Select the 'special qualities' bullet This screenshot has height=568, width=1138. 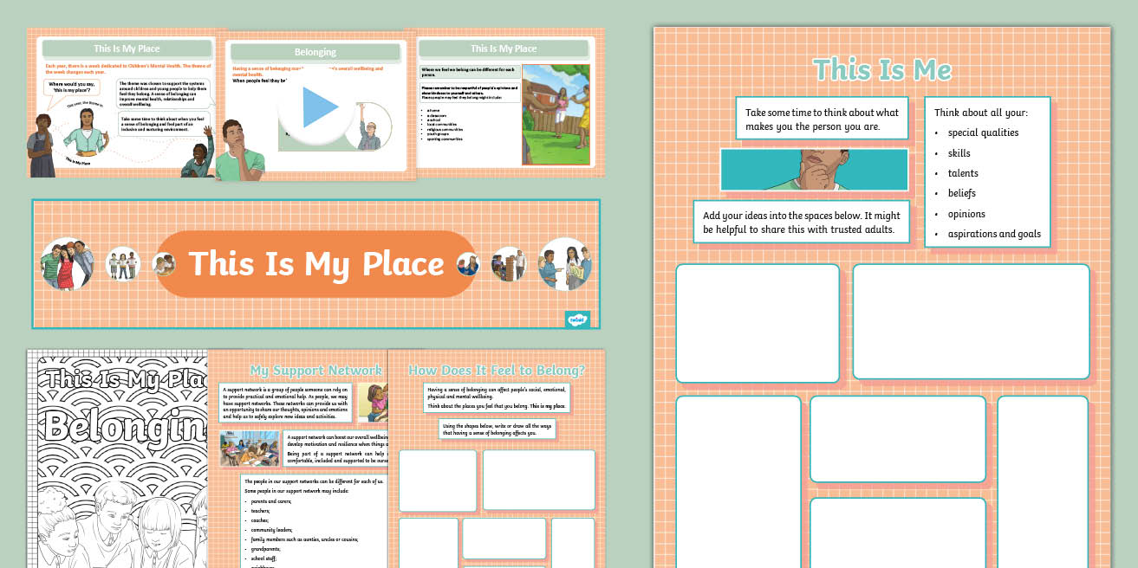click(983, 132)
